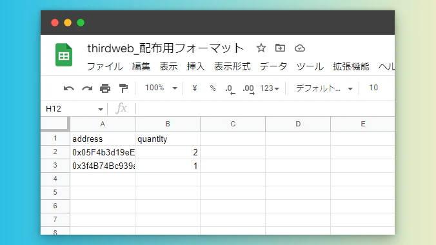Viewport: 436px width, 245px height.
Task: Open the name box H12 dropdown arrow
Action: tap(101, 109)
